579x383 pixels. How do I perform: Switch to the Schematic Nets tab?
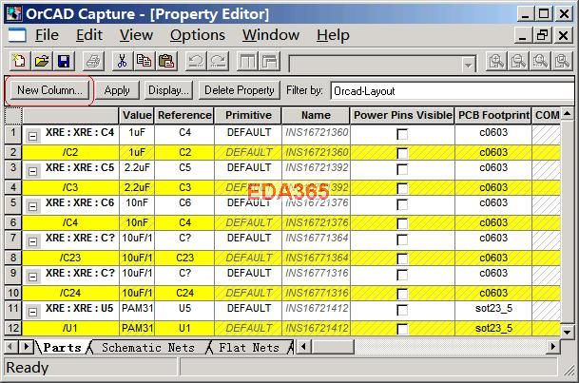pyautogui.click(x=148, y=348)
